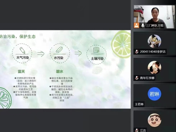The width and height of the screenshot is (176, 132).
Task: Click the orange host badge on top video
Action: coord(136,25)
